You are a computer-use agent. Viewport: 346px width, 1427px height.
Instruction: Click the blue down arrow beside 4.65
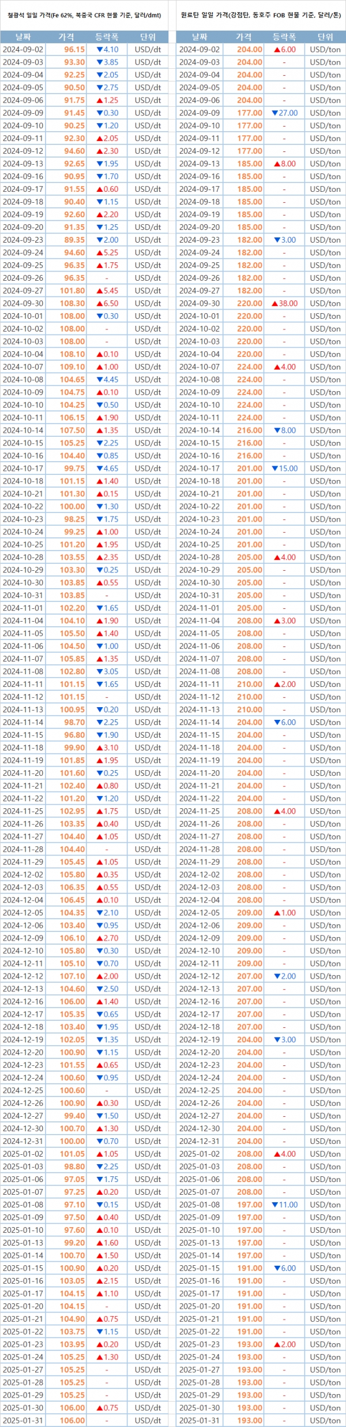click(99, 469)
